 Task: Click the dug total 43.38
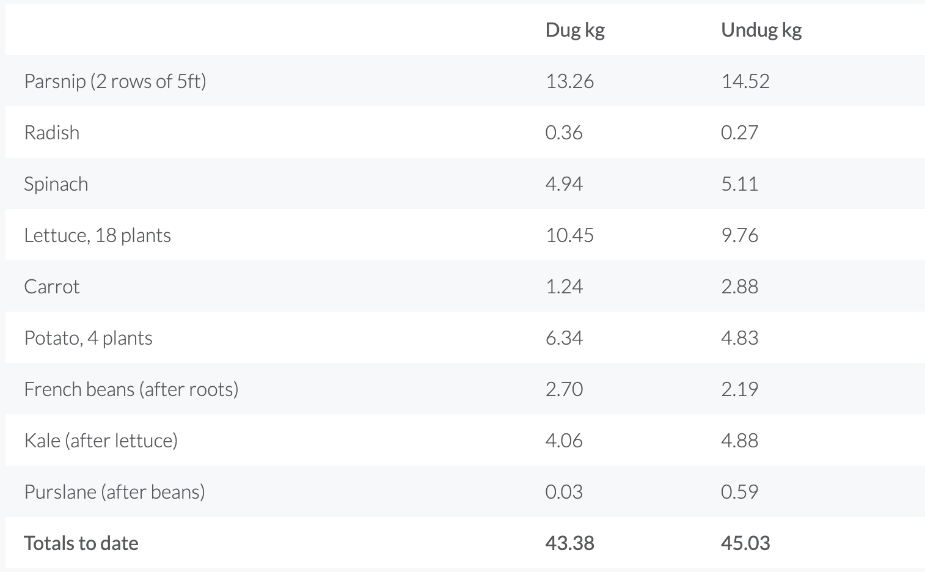pos(569,543)
